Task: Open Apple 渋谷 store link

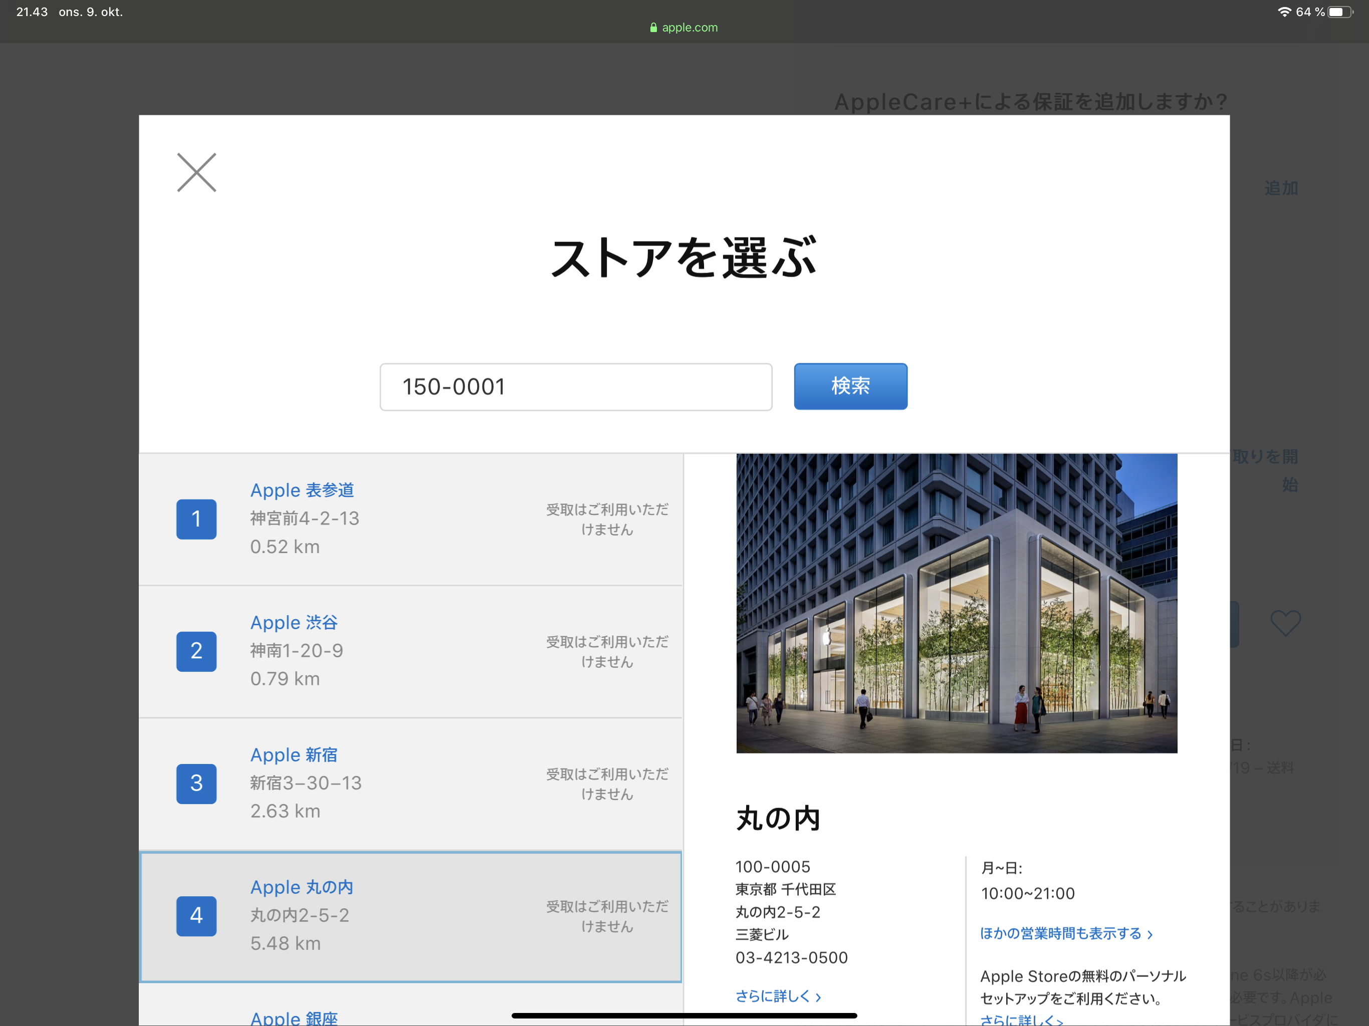Action: click(294, 623)
